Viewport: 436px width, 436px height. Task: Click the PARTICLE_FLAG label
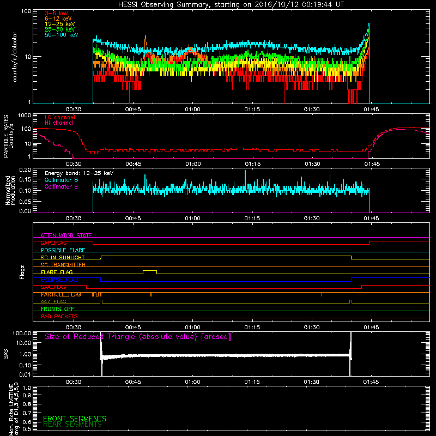(x=61, y=294)
